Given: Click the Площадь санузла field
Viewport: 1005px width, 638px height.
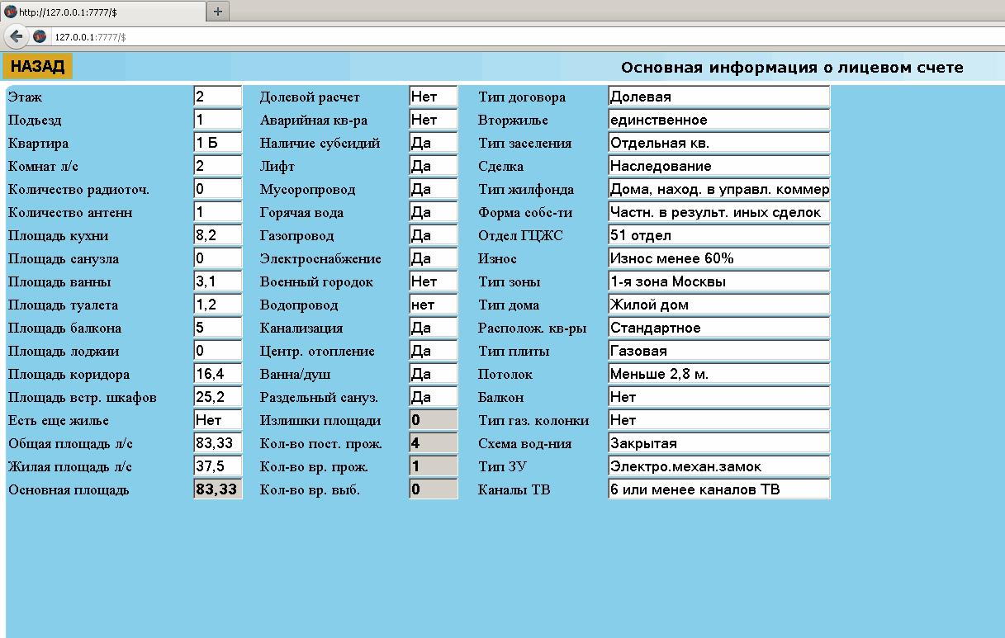Looking at the screenshot, I should [218, 258].
